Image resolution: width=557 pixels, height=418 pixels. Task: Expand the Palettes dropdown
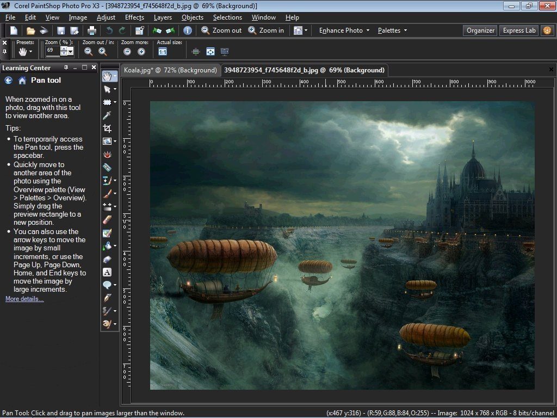pyautogui.click(x=392, y=30)
